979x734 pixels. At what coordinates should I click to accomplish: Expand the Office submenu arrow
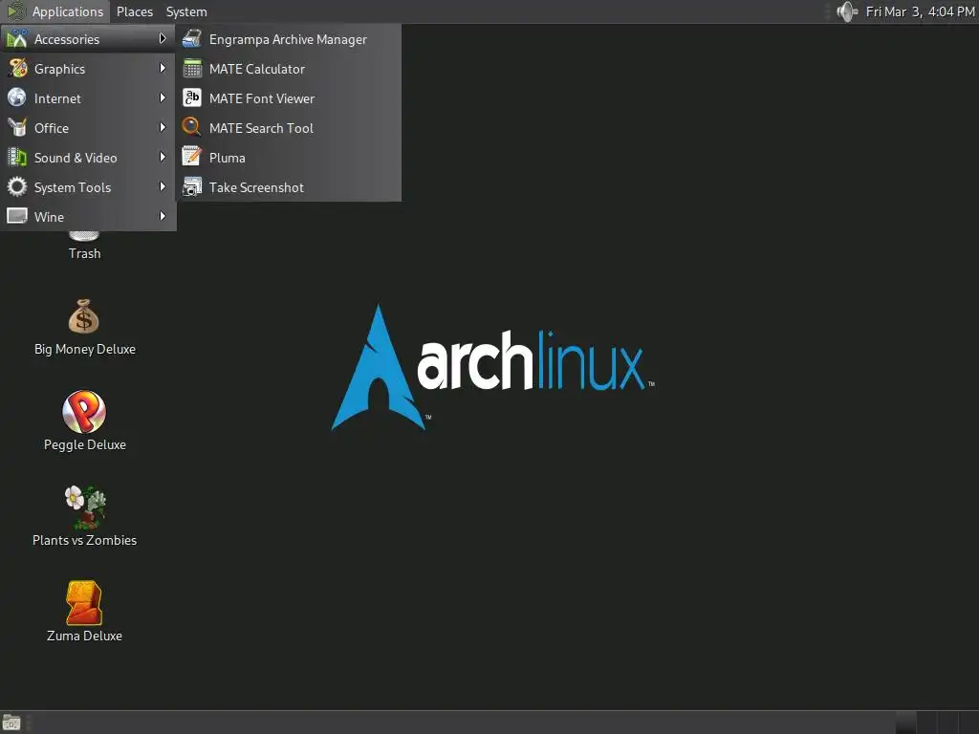point(163,127)
